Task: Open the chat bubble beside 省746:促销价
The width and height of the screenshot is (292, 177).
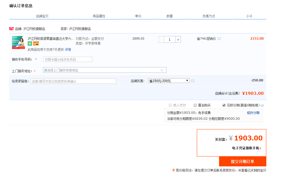Action: [x=219, y=39]
